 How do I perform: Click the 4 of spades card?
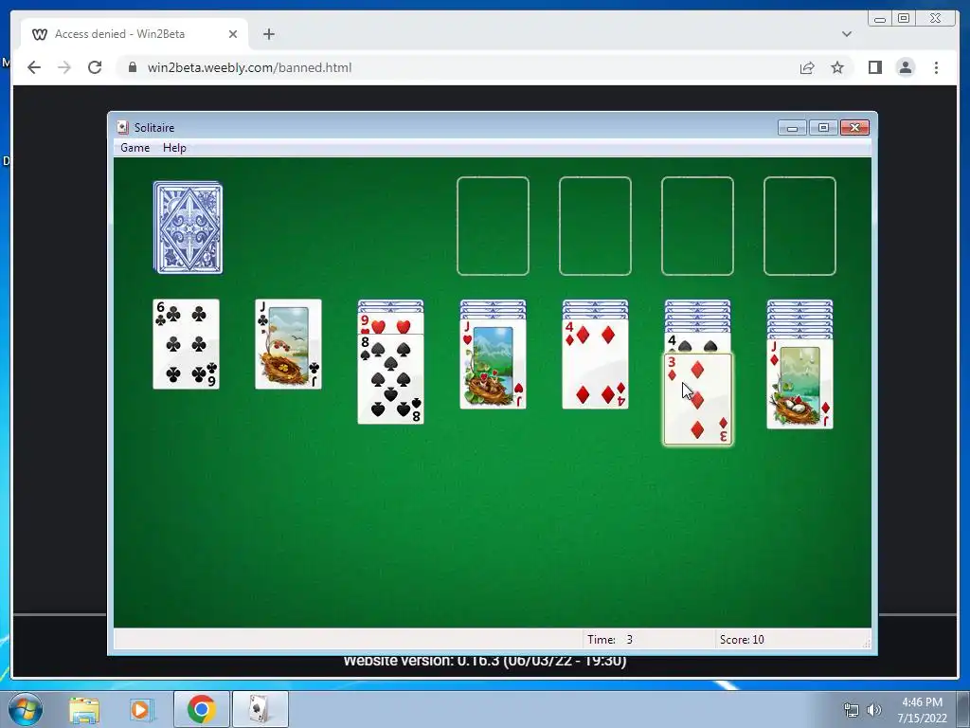698,343
